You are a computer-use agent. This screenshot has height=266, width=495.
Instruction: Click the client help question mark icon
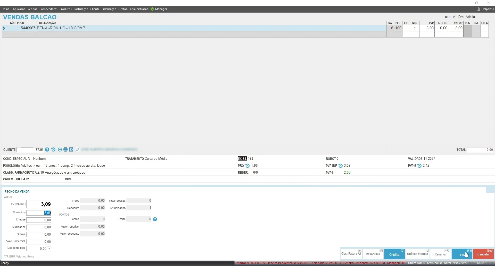47,149
